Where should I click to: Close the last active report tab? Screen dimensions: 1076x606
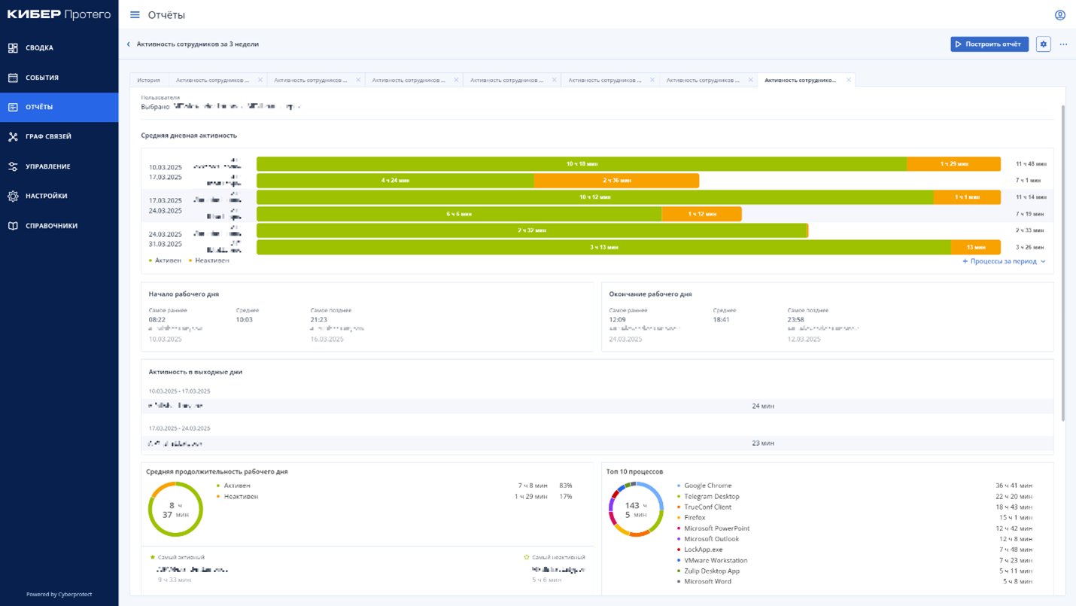tap(849, 80)
